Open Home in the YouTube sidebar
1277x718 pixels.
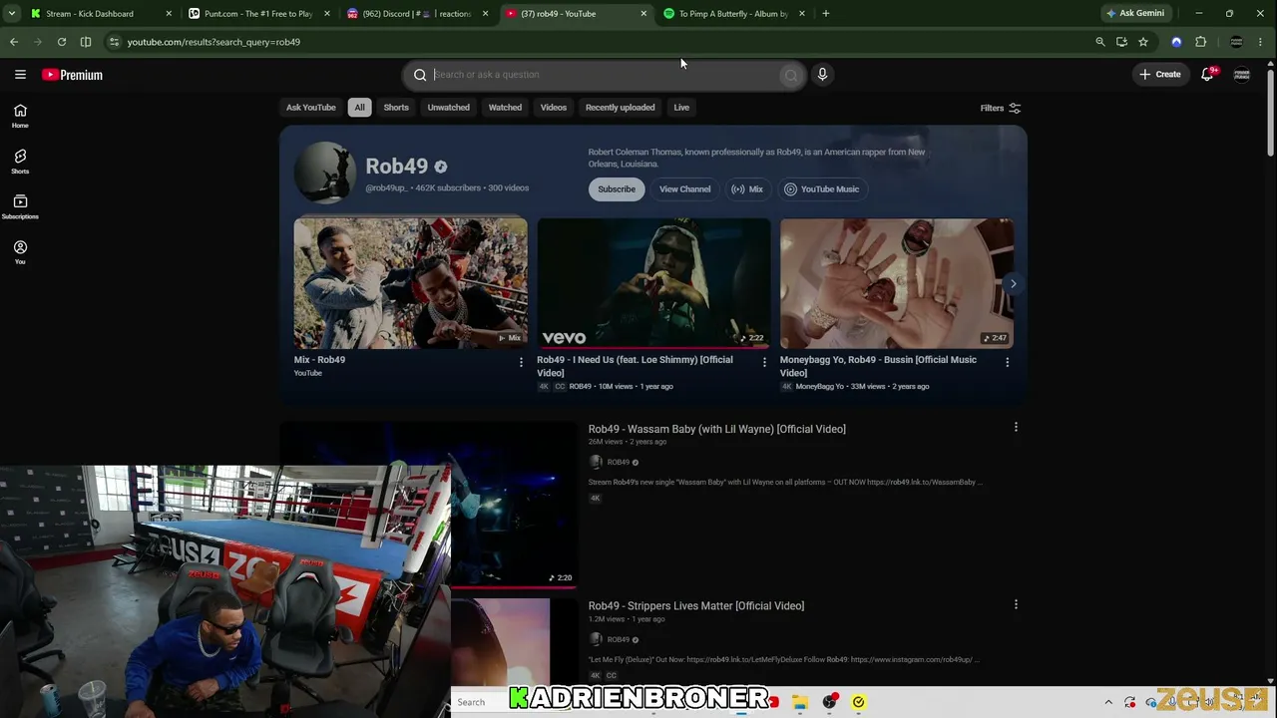[20, 116]
